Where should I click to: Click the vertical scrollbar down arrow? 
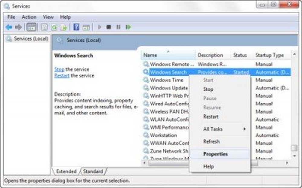[294, 156]
